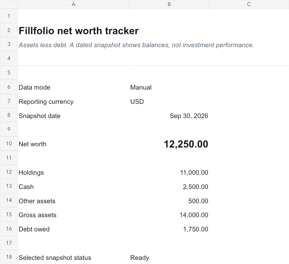Select row 10 header
This screenshot has height=264, width=289.
tap(9, 144)
